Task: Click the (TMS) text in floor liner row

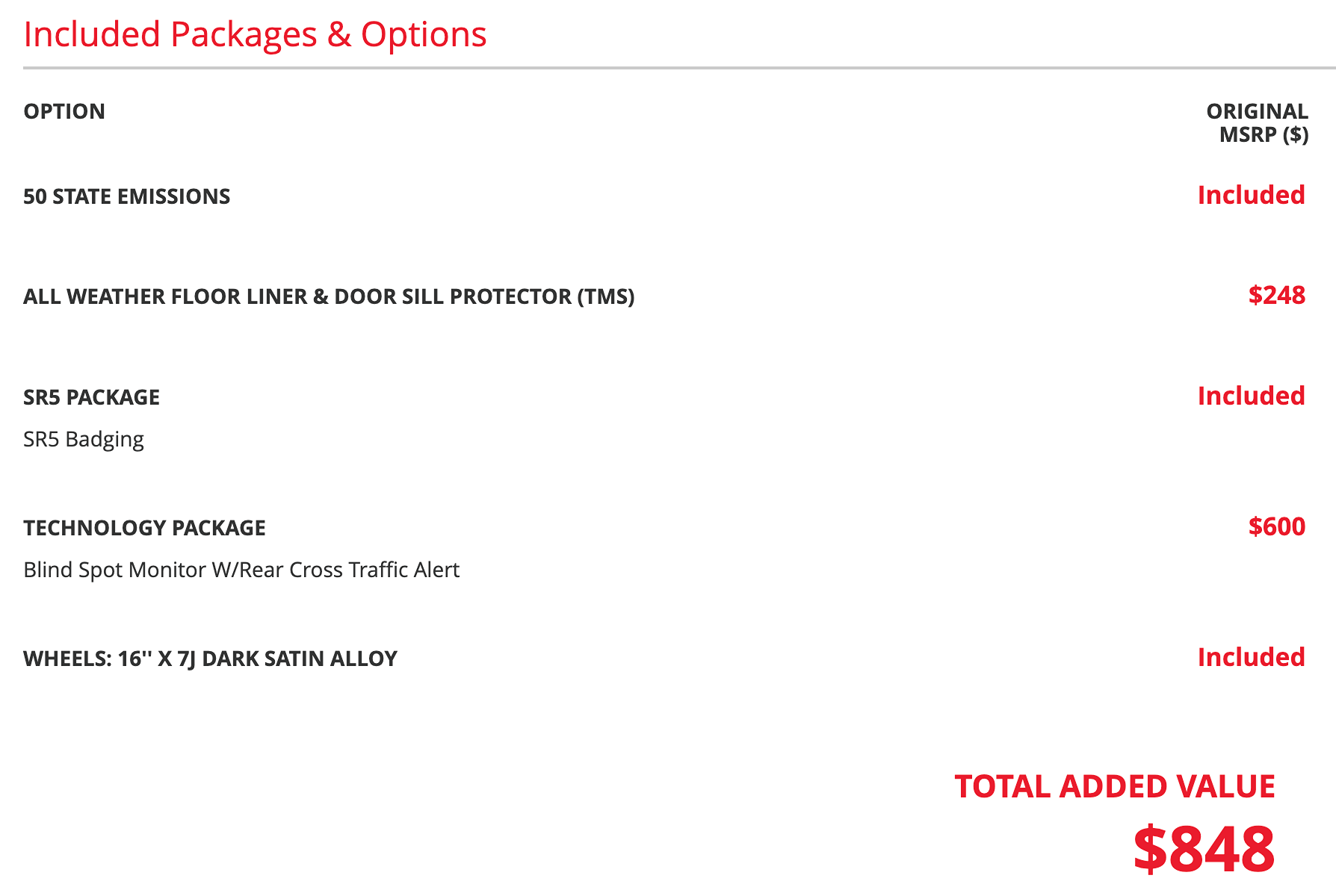Action: click(606, 296)
